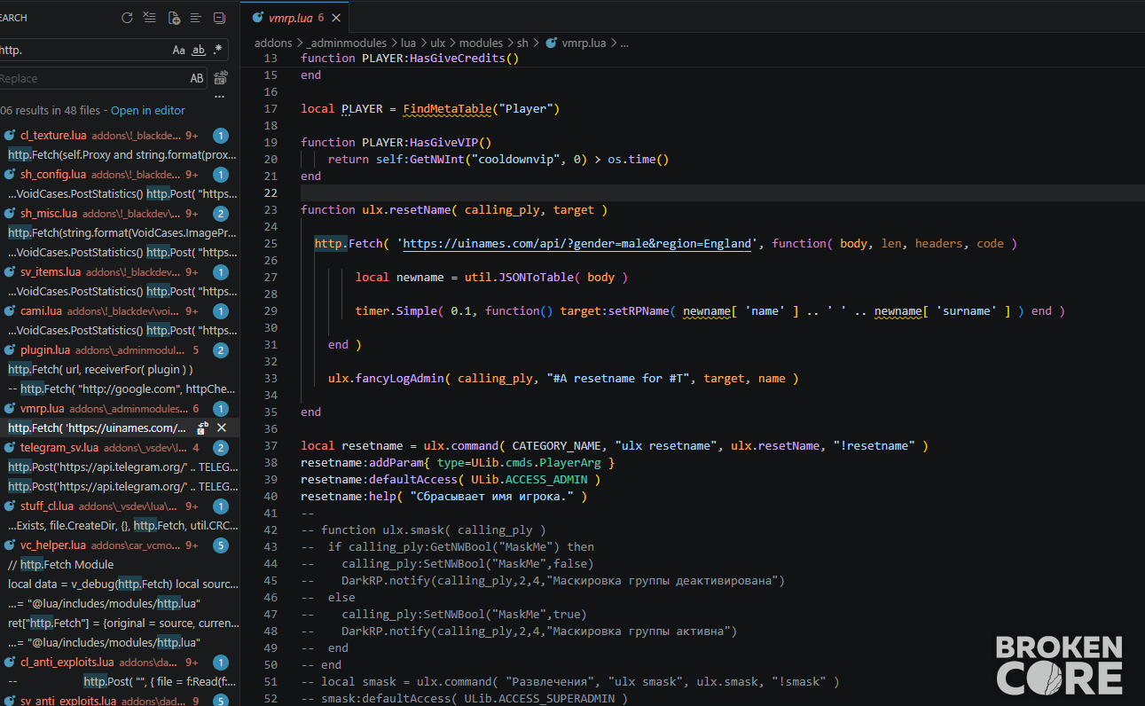Replace the selected http.Fetch uinames match
The image size is (1145, 706).
point(203,428)
